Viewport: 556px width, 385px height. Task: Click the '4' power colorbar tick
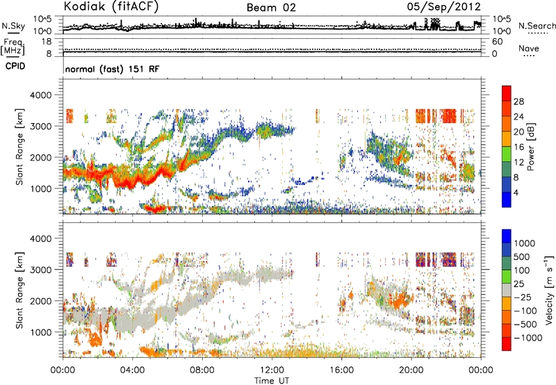[516, 192]
